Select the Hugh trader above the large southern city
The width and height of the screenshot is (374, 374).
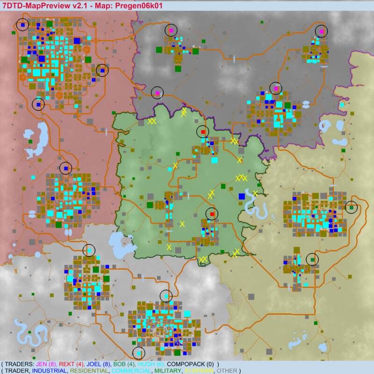coord(166,296)
